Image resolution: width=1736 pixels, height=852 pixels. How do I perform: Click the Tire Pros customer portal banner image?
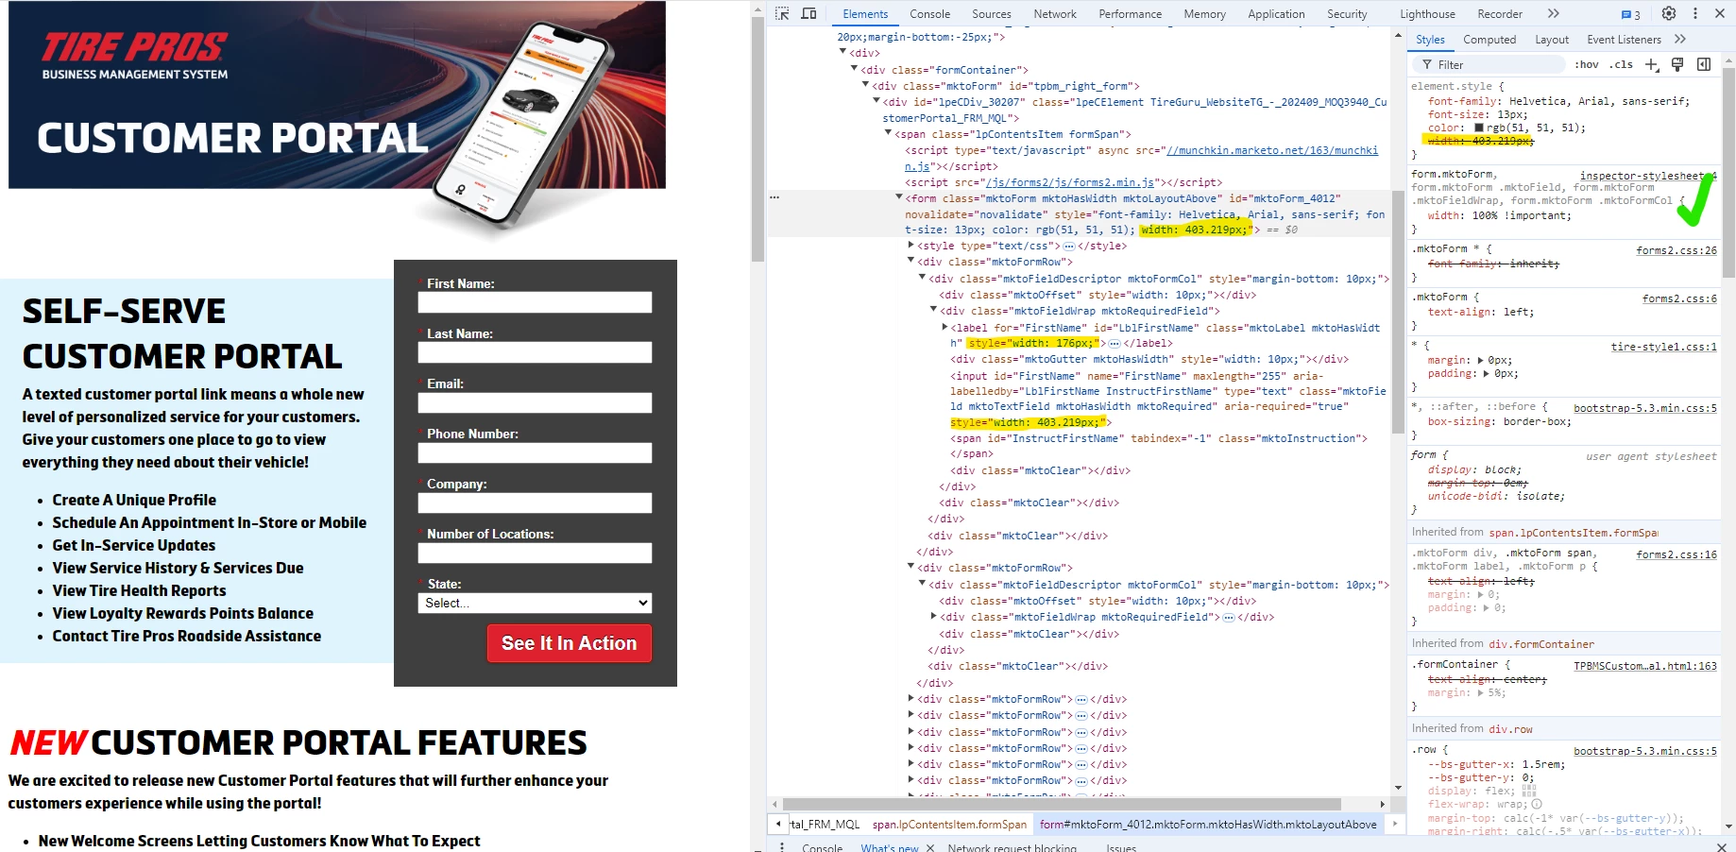coord(337,94)
